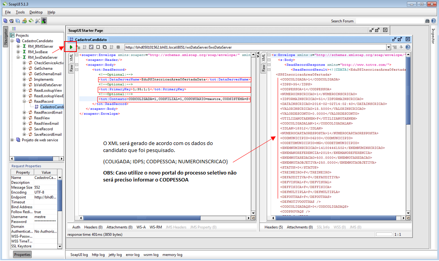
Task: Fold the tot:ReadRecord element in request
Action: coord(77,69)
